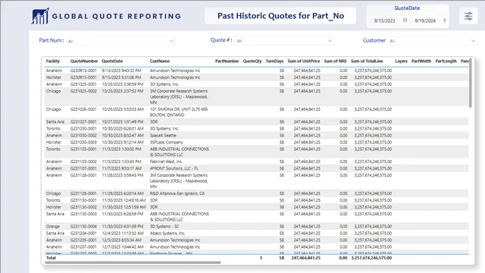Sort by Sum of UnitPrice header
485x273 pixels.
(x=303, y=61)
